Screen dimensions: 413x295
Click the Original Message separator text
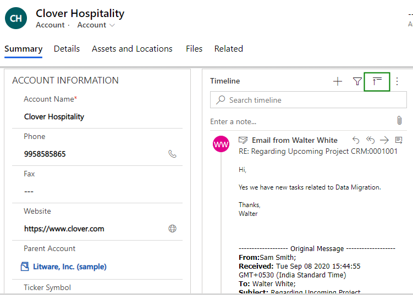click(x=317, y=249)
